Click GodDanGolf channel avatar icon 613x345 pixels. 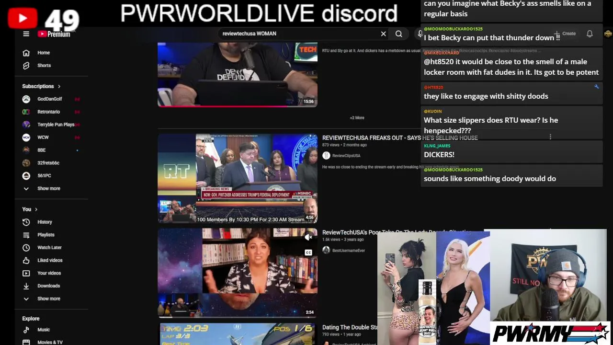[26, 99]
